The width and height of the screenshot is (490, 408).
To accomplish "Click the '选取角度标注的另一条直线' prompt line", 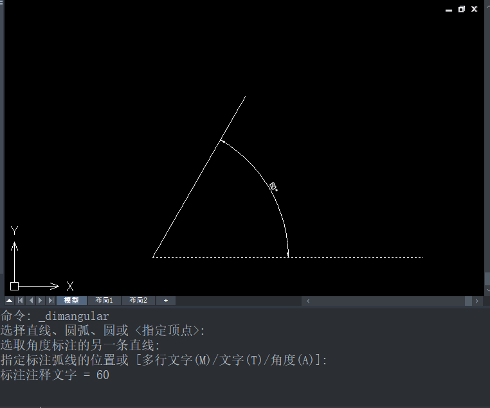I will coord(80,345).
